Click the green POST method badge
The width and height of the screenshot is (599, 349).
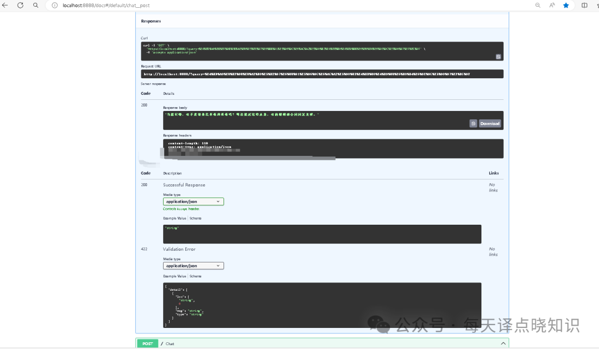[148, 343]
